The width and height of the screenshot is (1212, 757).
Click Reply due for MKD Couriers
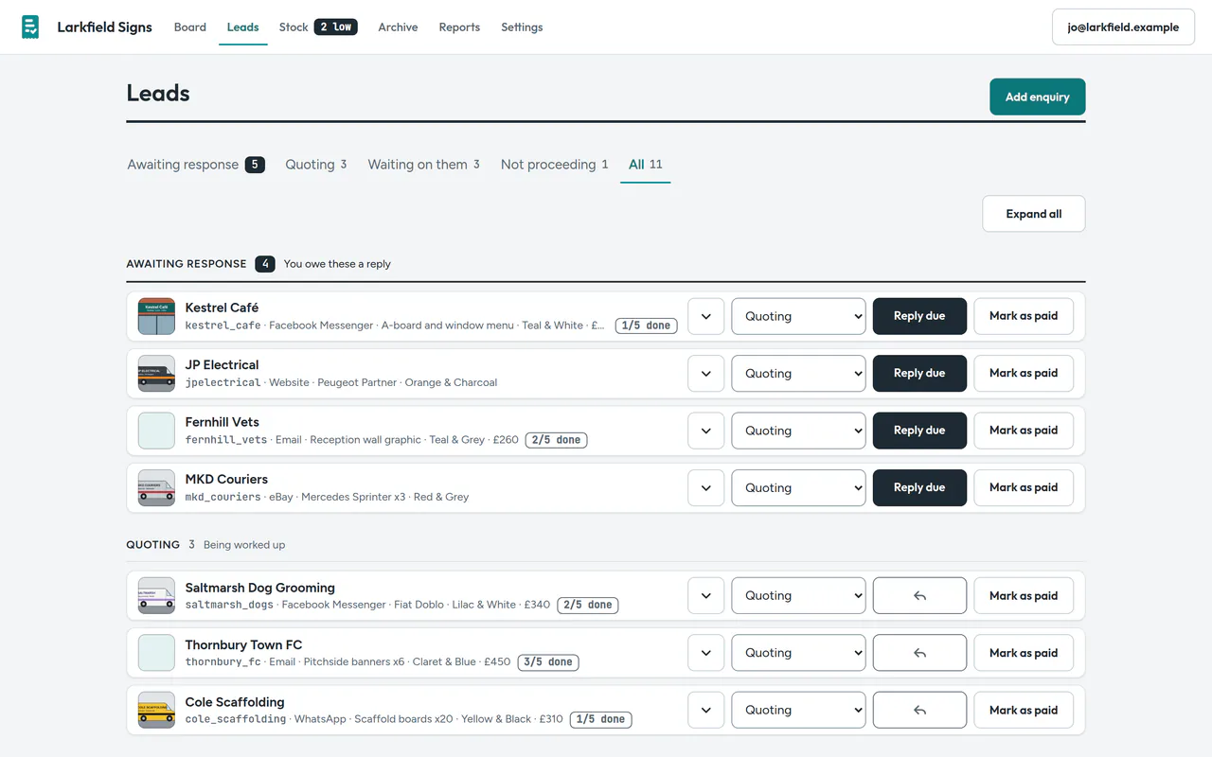919,487
